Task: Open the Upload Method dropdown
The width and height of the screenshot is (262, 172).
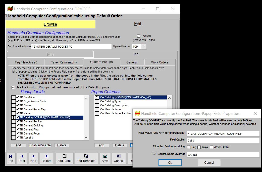Action: pyautogui.click(x=143, y=47)
